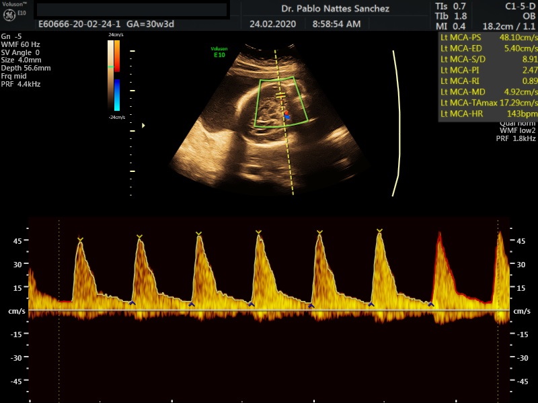This screenshot has height=403, width=538.
Task: Click the grayscale map bar
Action: pyautogui.click(x=110, y=75)
